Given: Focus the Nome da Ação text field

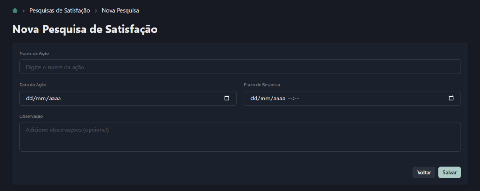Looking at the screenshot, I should click(x=240, y=67).
